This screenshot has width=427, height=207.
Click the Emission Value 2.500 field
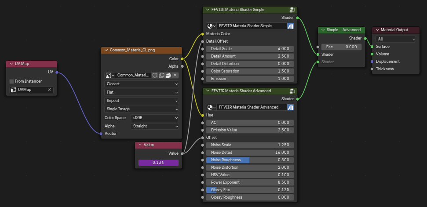[x=250, y=130]
